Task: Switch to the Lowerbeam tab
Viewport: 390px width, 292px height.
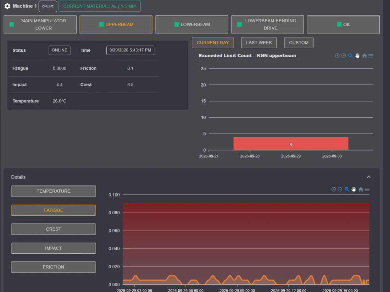Action: pyautogui.click(x=192, y=24)
